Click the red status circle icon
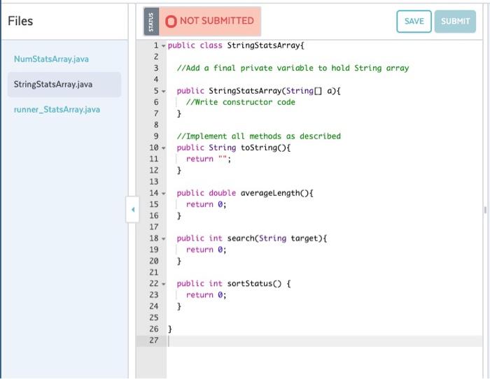 click(171, 21)
